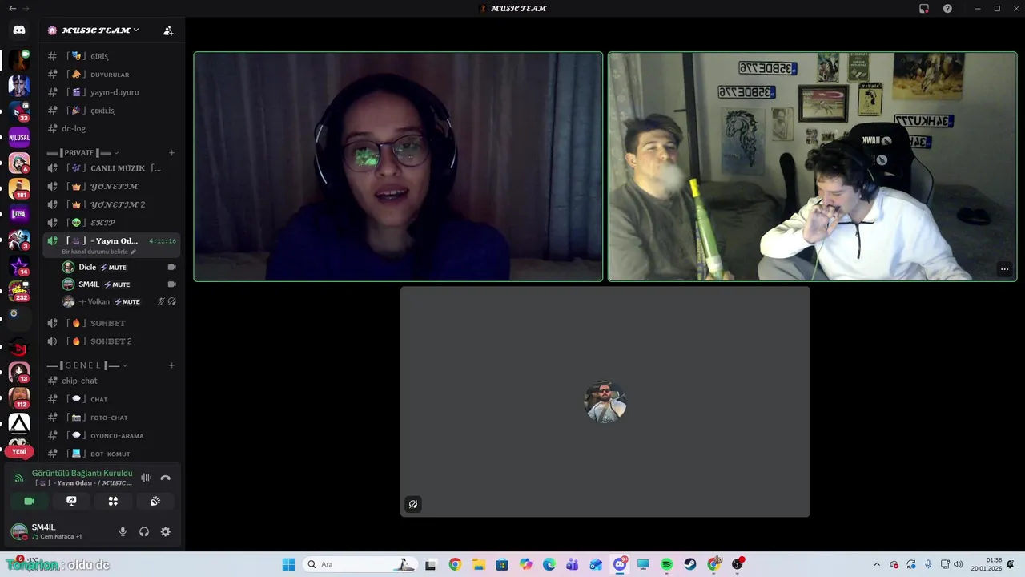The width and height of the screenshot is (1025, 577).
Task: Open Discord direct messages home icon
Action: point(19,30)
